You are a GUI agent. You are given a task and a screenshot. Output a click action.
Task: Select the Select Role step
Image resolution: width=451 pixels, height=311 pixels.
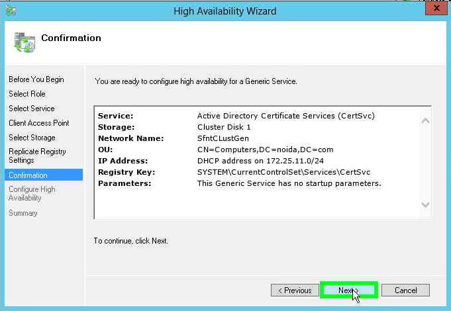[27, 94]
